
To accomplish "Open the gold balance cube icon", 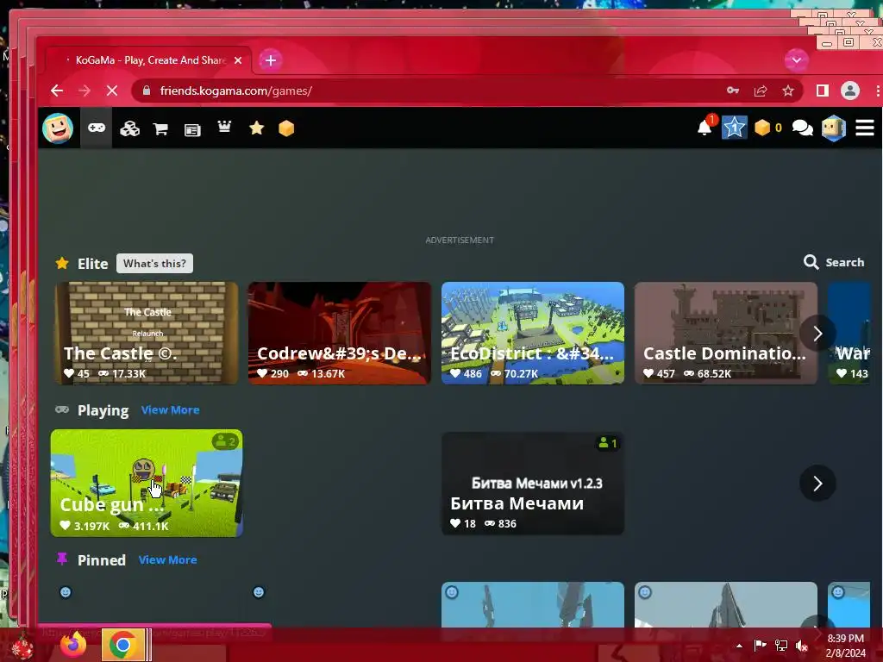I will (x=762, y=128).
